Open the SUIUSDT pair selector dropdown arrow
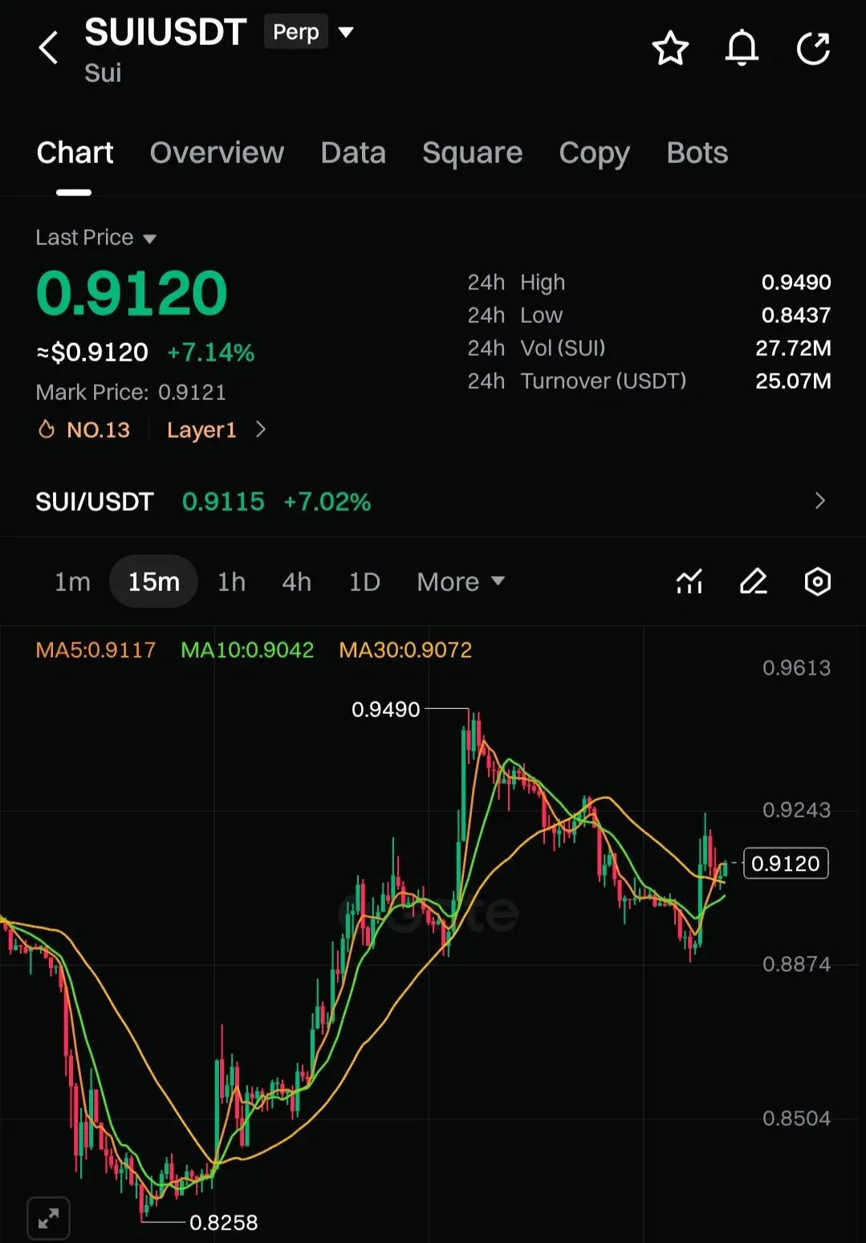Image resolution: width=866 pixels, height=1243 pixels. click(346, 32)
